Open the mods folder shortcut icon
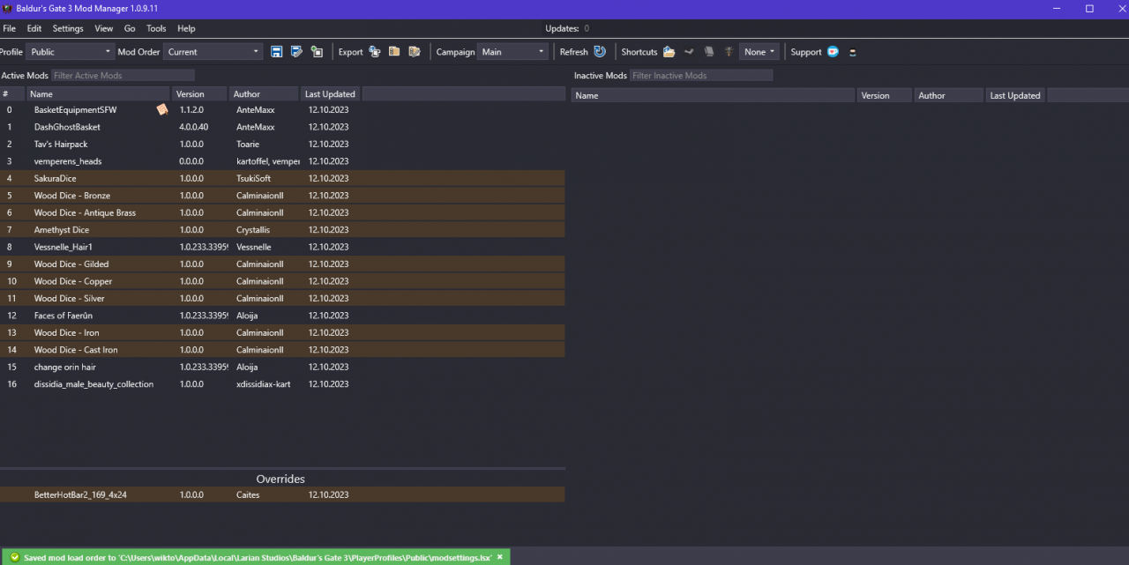This screenshot has width=1129, height=565. (x=669, y=52)
